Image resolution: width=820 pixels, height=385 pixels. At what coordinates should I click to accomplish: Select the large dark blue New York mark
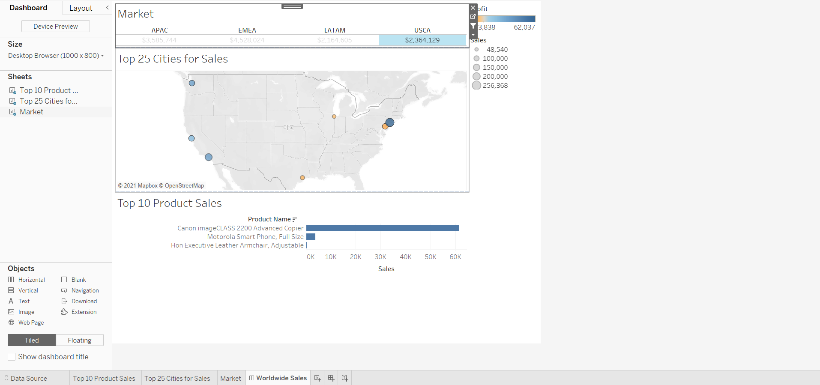[390, 122]
